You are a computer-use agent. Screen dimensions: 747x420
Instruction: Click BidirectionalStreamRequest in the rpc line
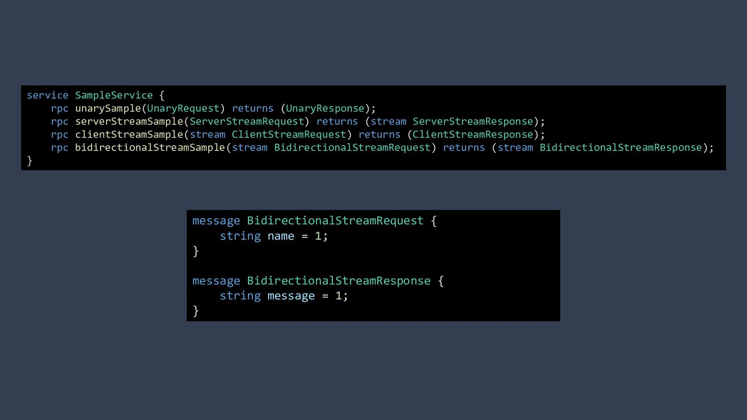pos(352,148)
